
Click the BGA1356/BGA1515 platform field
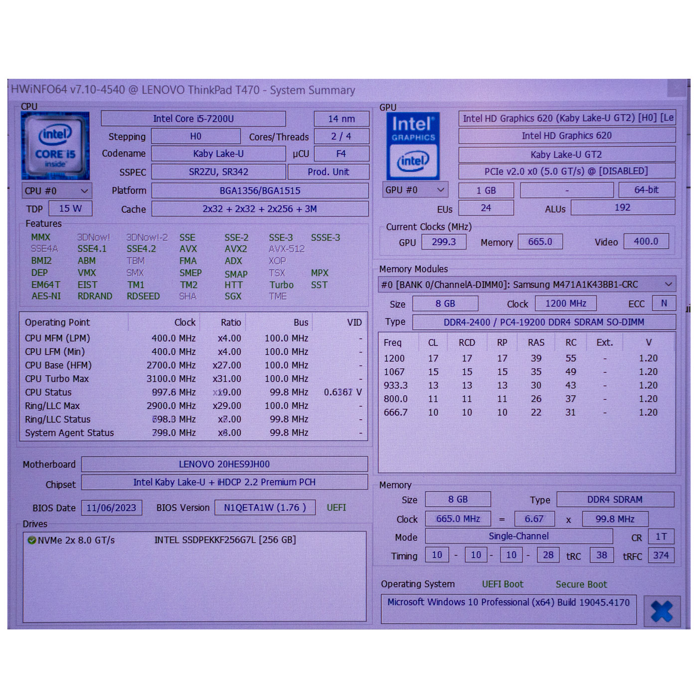[260, 190]
